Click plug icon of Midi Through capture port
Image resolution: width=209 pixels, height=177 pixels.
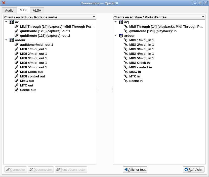point(17,26)
